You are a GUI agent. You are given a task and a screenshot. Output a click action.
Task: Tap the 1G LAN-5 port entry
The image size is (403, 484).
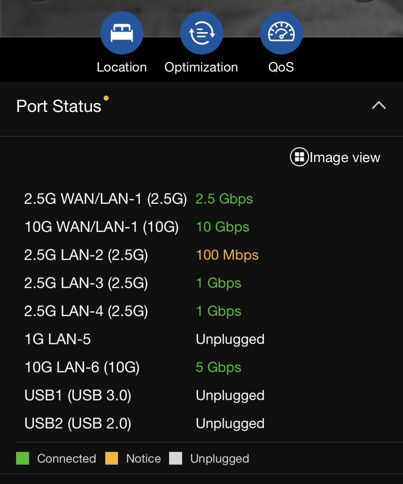[57, 339]
